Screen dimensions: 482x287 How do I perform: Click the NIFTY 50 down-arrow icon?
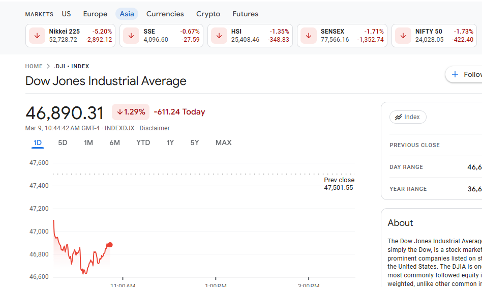click(x=403, y=36)
